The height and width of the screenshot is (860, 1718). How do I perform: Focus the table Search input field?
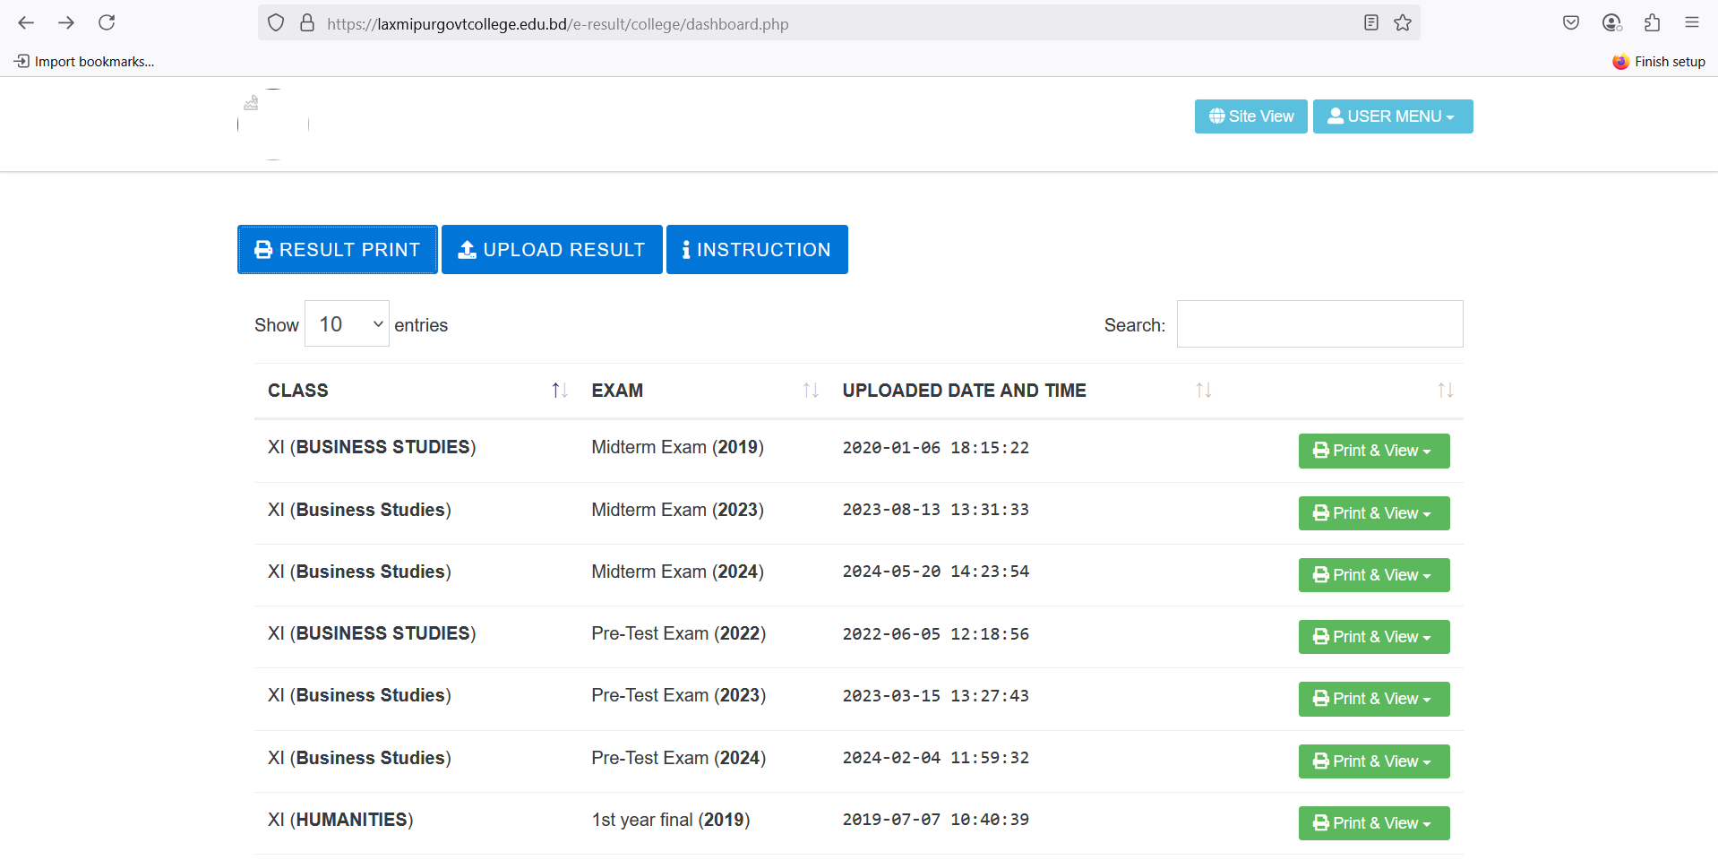[1319, 324]
